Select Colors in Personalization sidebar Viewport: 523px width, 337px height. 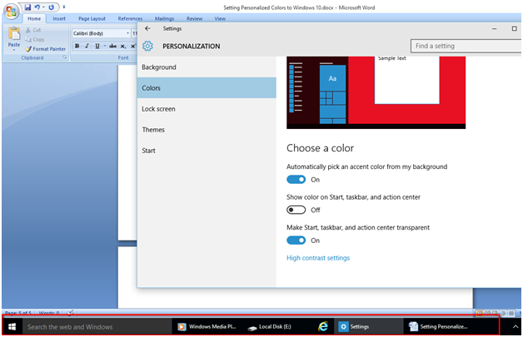(207, 88)
